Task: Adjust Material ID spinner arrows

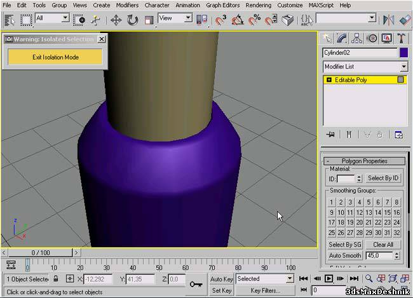Action: [359, 179]
